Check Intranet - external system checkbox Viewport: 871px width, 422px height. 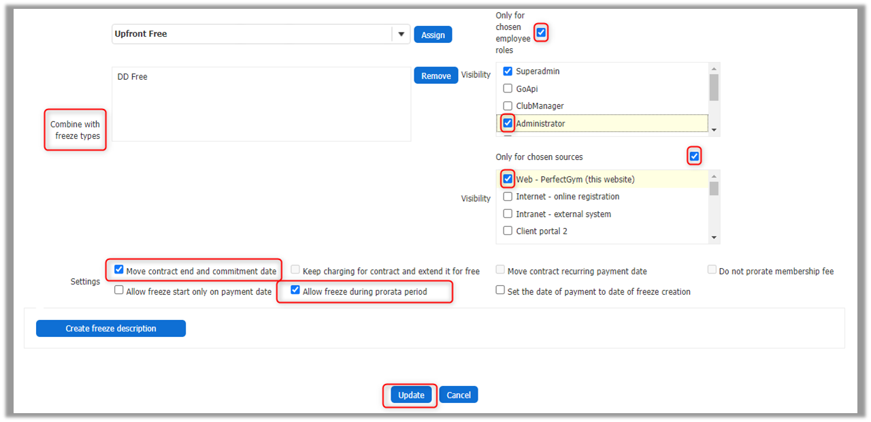[508, 214]
